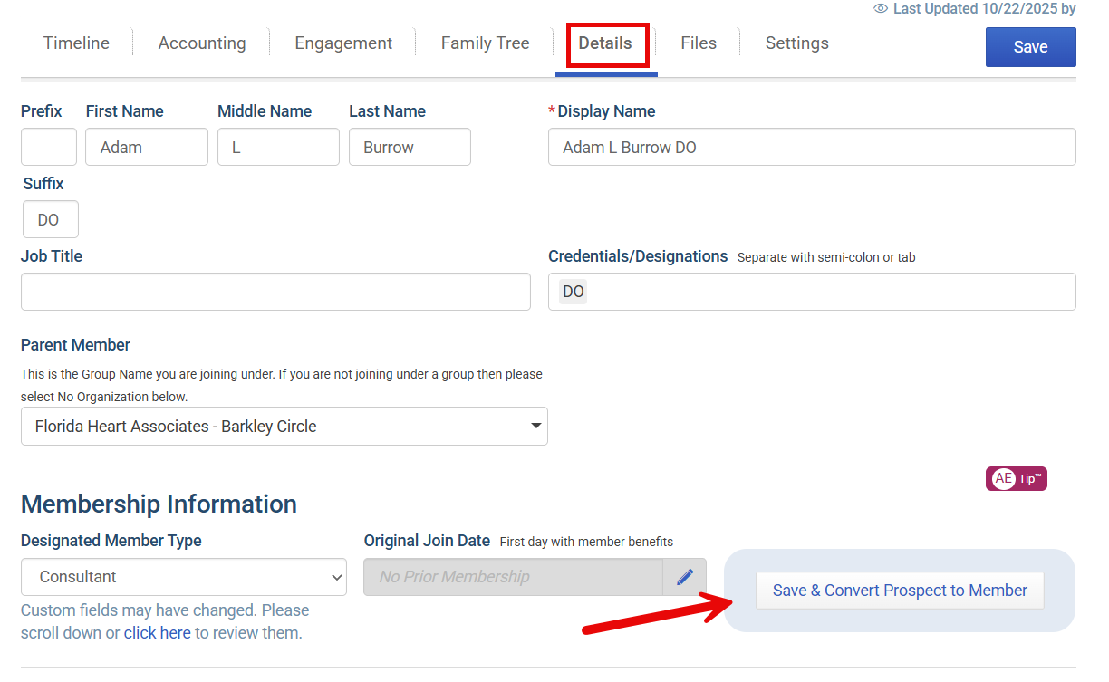
Task: Click Save & Convert Prospect to Member
Action: click(900, 591)
